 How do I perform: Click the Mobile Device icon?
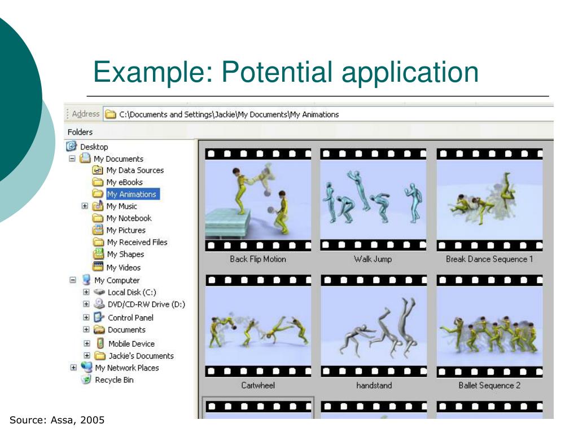pyautogui.click(x=100, y=343)
